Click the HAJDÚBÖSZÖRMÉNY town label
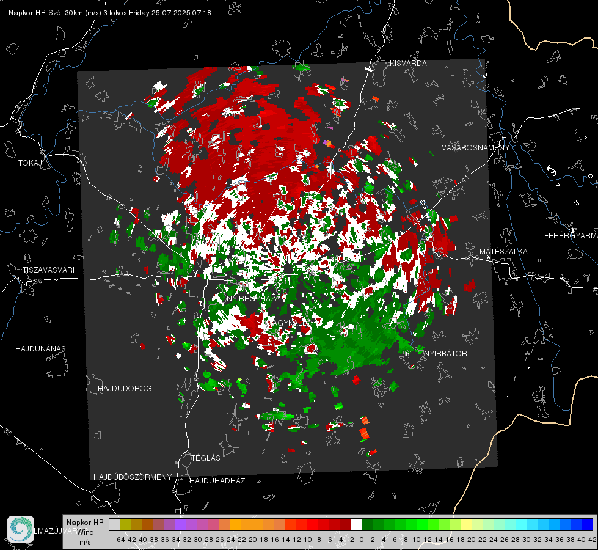 [133, 477]
